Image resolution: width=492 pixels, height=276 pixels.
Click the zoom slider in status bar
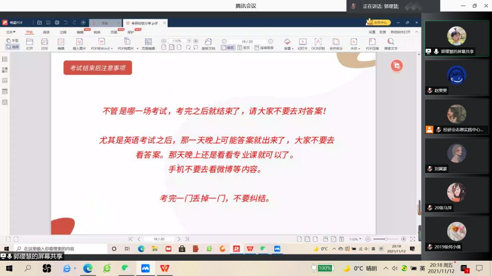coord(385,239)
